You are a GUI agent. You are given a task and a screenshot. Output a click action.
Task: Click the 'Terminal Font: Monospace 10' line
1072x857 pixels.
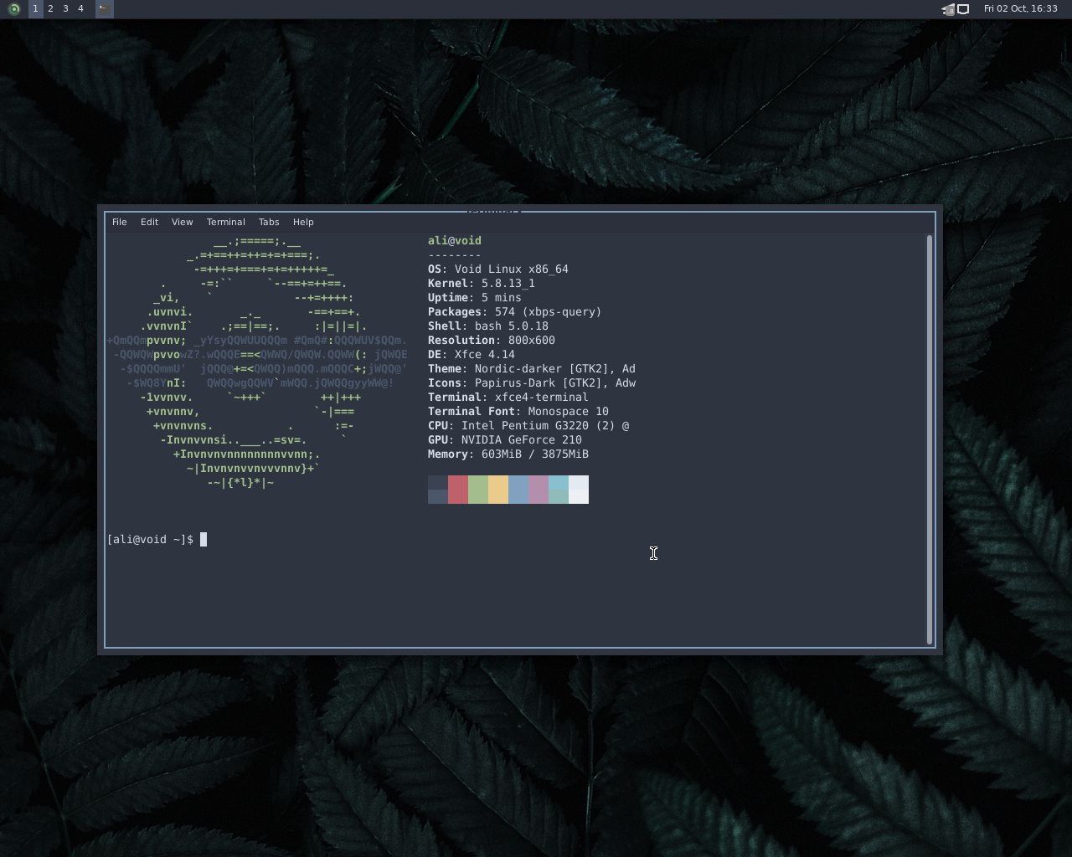(x=518, y=412)
